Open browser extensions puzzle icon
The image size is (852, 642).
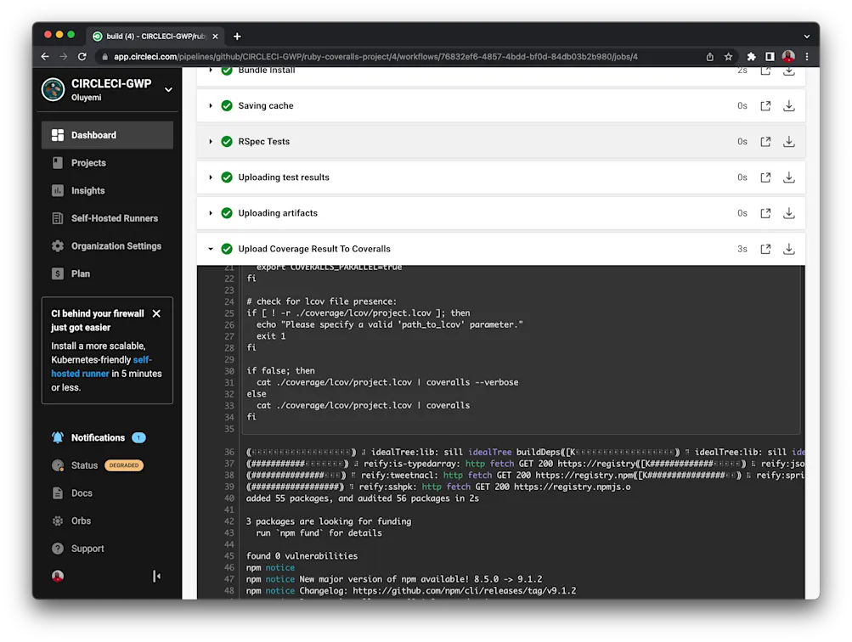tap(752, 57)
